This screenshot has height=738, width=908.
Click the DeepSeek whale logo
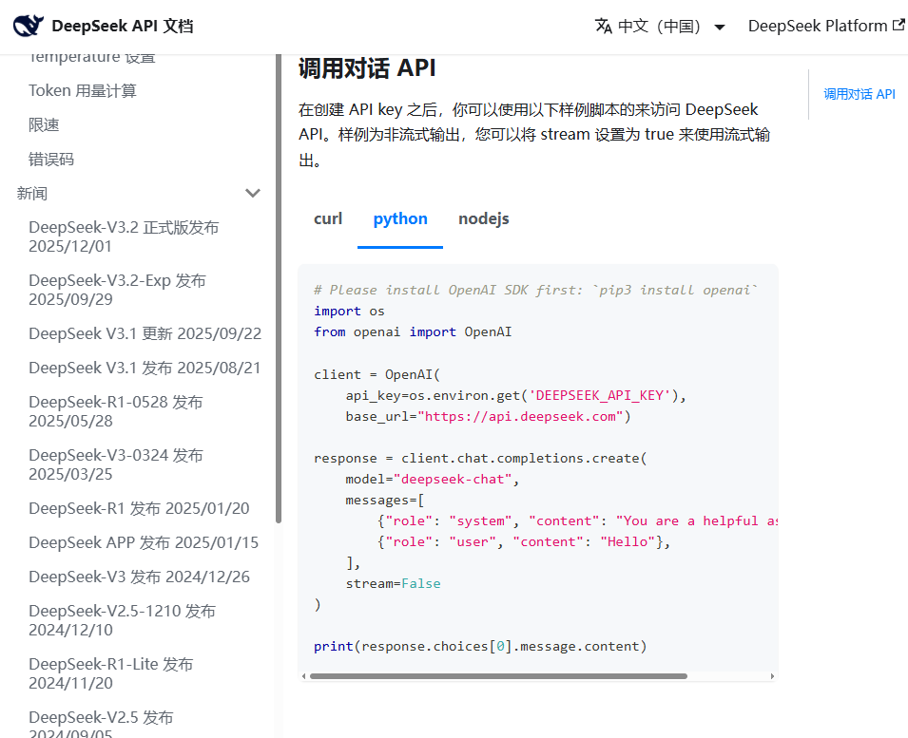(28, 26)
